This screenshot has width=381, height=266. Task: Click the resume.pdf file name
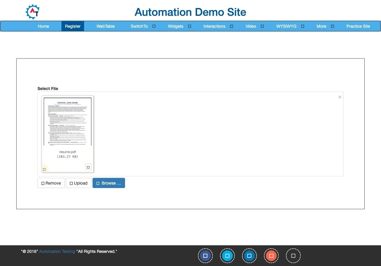pyautogui.click(x=68, y=152)
